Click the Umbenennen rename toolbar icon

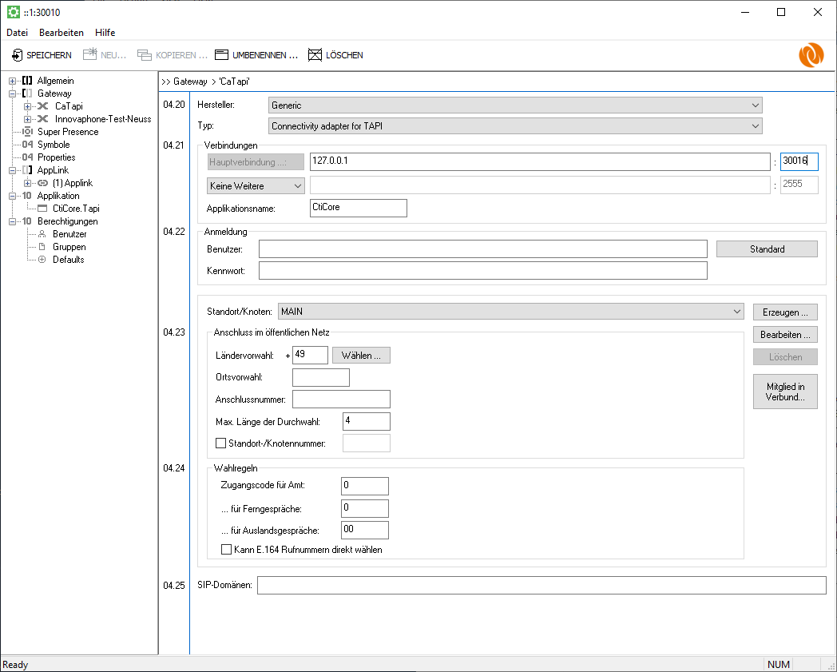[222, 55]
